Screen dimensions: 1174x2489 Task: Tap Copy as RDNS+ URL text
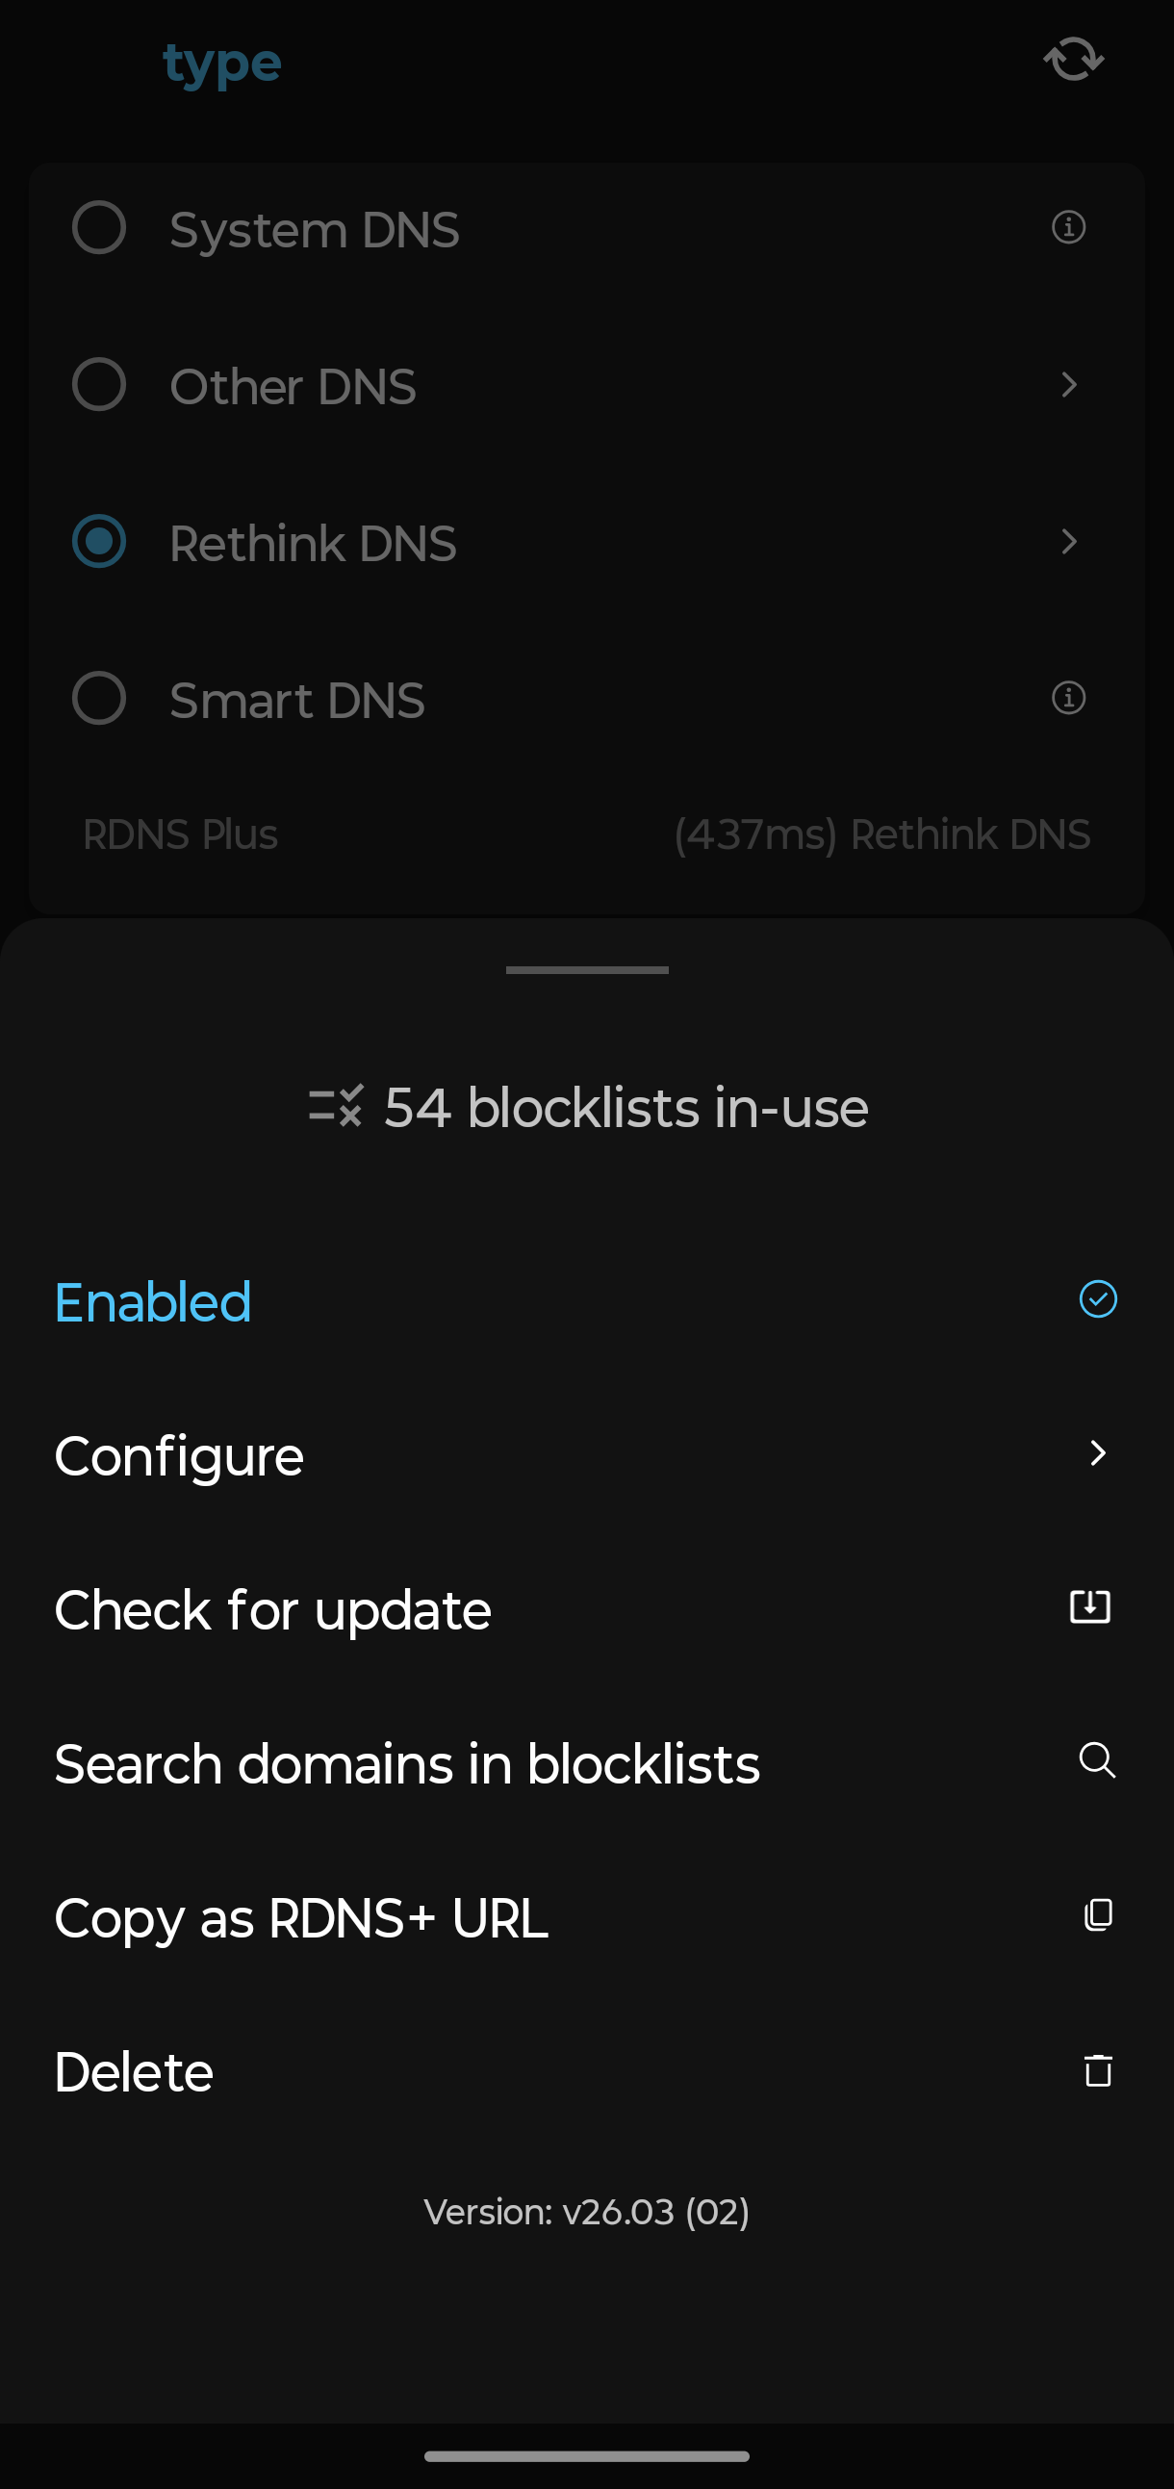coord(301,1918)
